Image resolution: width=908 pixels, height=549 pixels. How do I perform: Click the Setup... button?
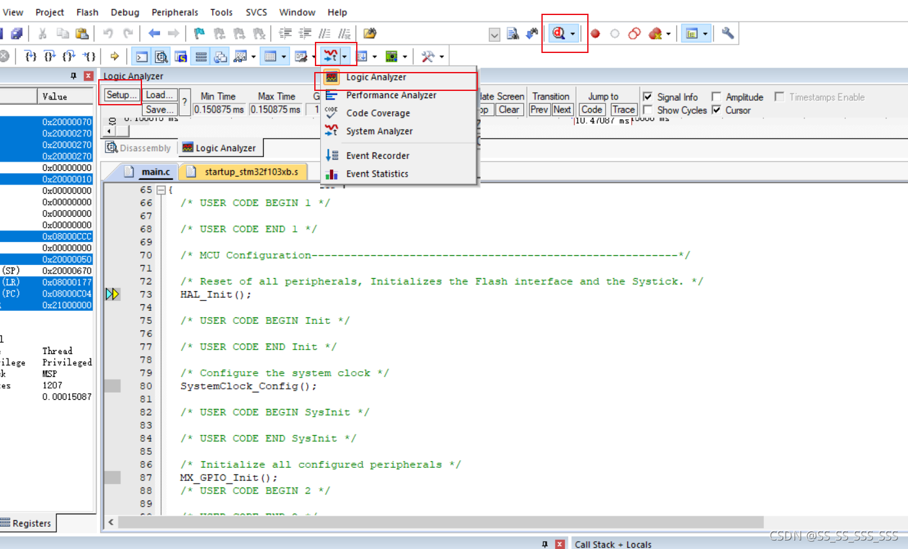tap(122, 96)
